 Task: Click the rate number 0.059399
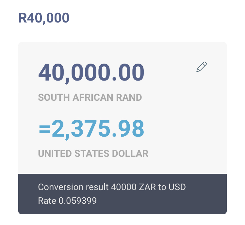point(78,201)
